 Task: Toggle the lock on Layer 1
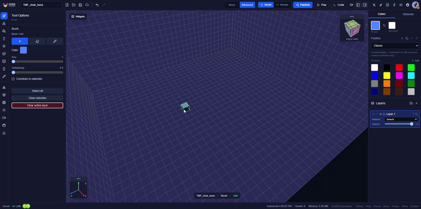click(x=384, y=114)
